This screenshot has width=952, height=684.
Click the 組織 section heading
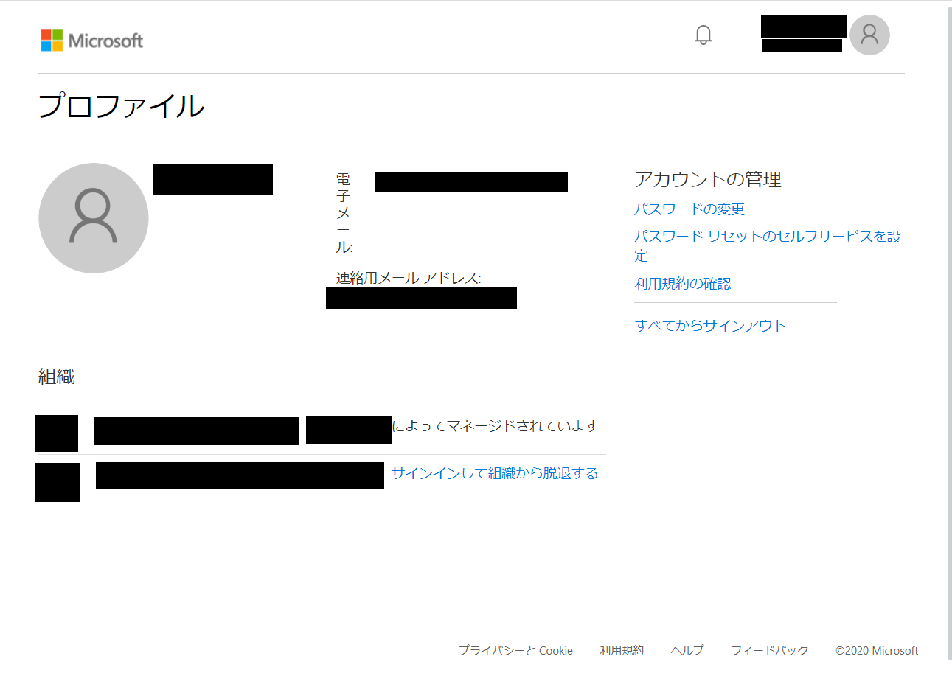[57, 377]
